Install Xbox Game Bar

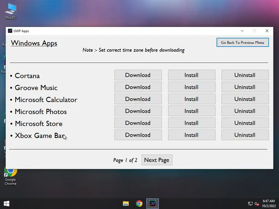click(192, 135)
